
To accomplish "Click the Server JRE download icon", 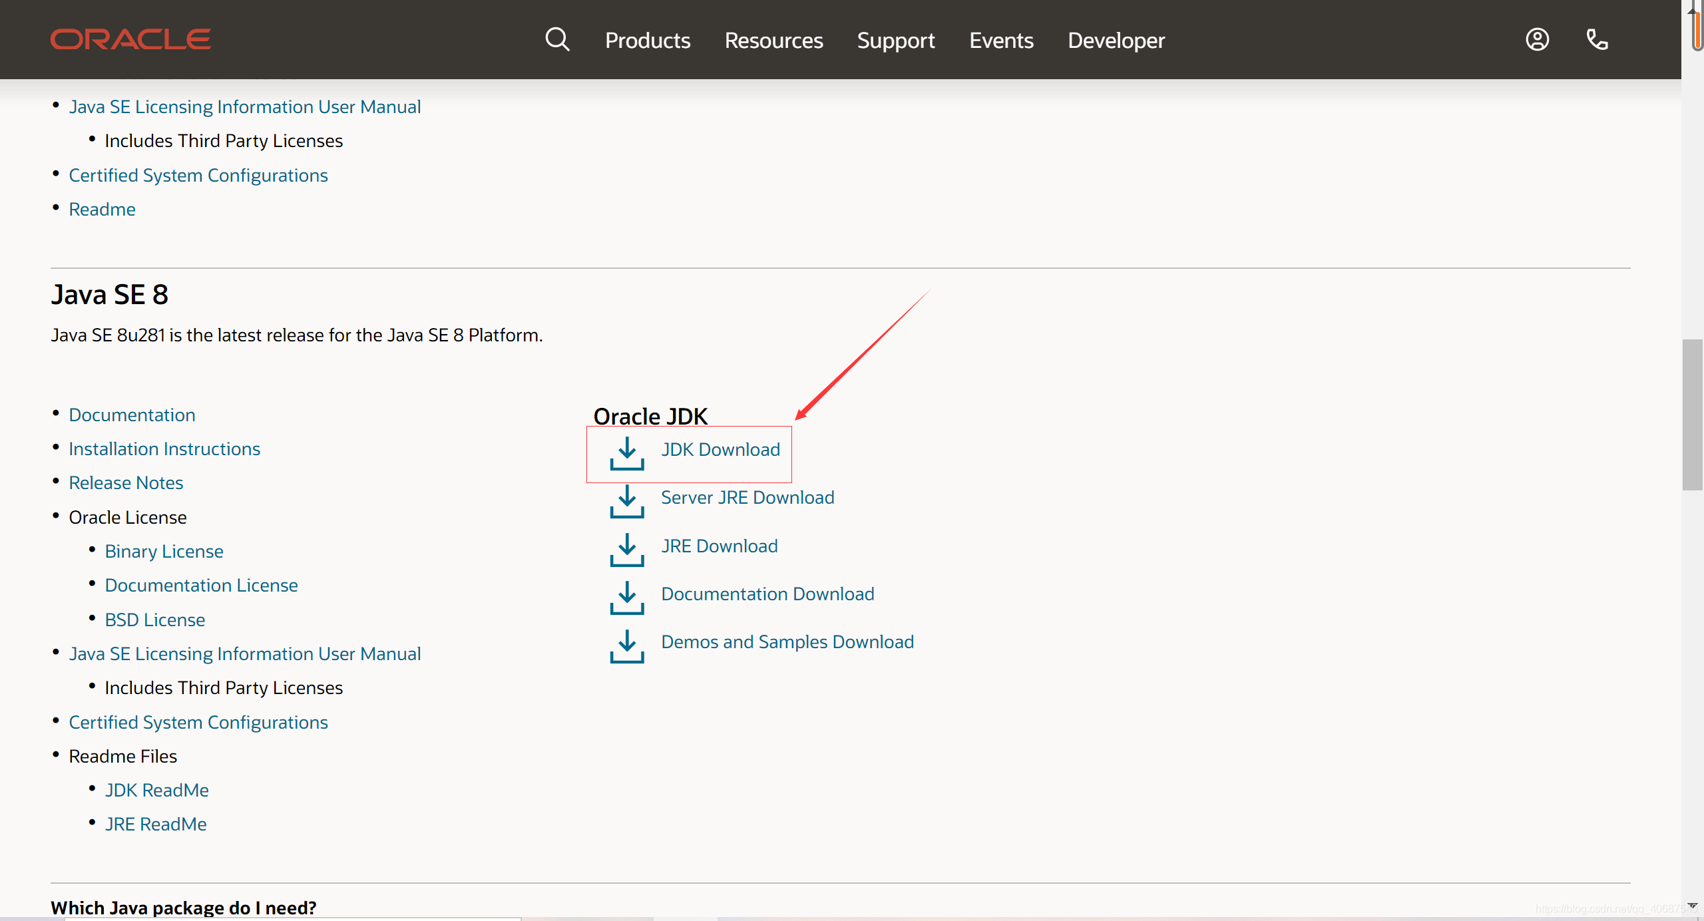I will coord(626,502).
